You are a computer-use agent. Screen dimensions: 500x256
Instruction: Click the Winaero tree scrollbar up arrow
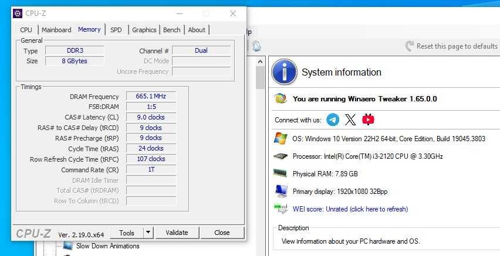[260, 62]
